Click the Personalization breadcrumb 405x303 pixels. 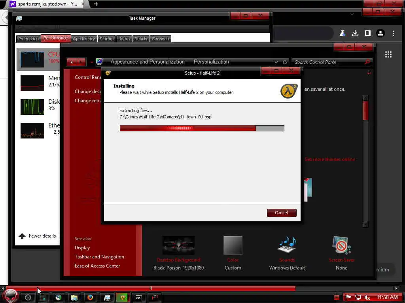211,62
